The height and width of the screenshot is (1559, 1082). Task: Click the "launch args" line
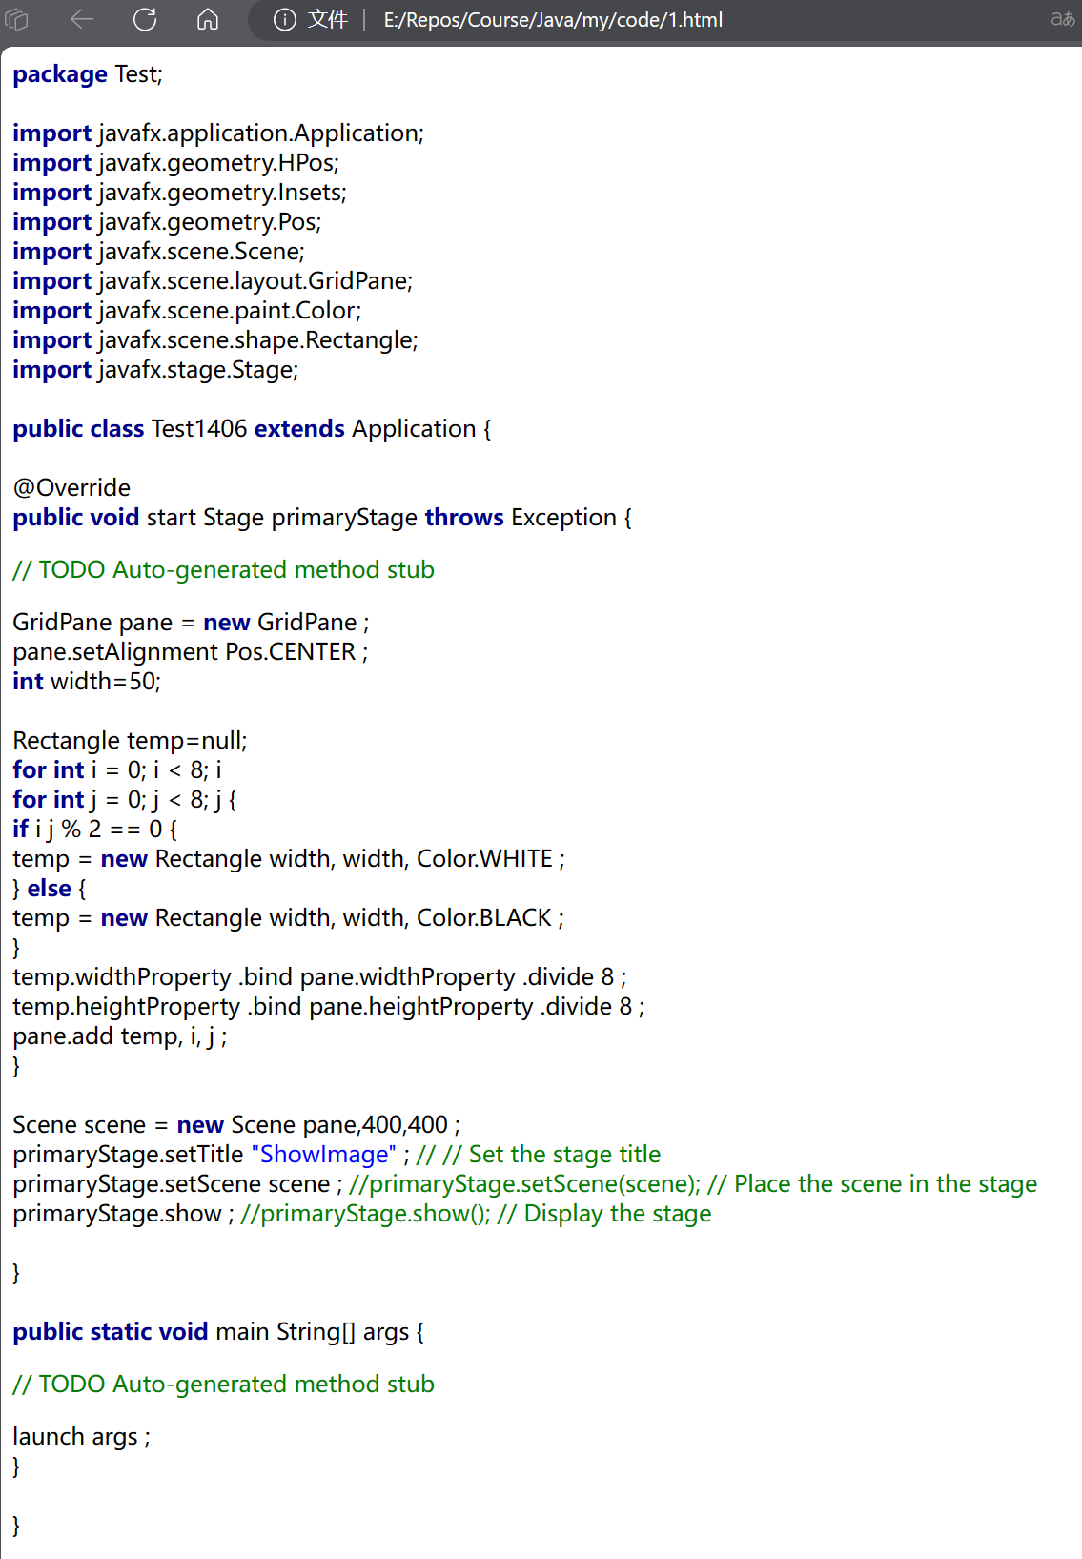(81, 1437)
